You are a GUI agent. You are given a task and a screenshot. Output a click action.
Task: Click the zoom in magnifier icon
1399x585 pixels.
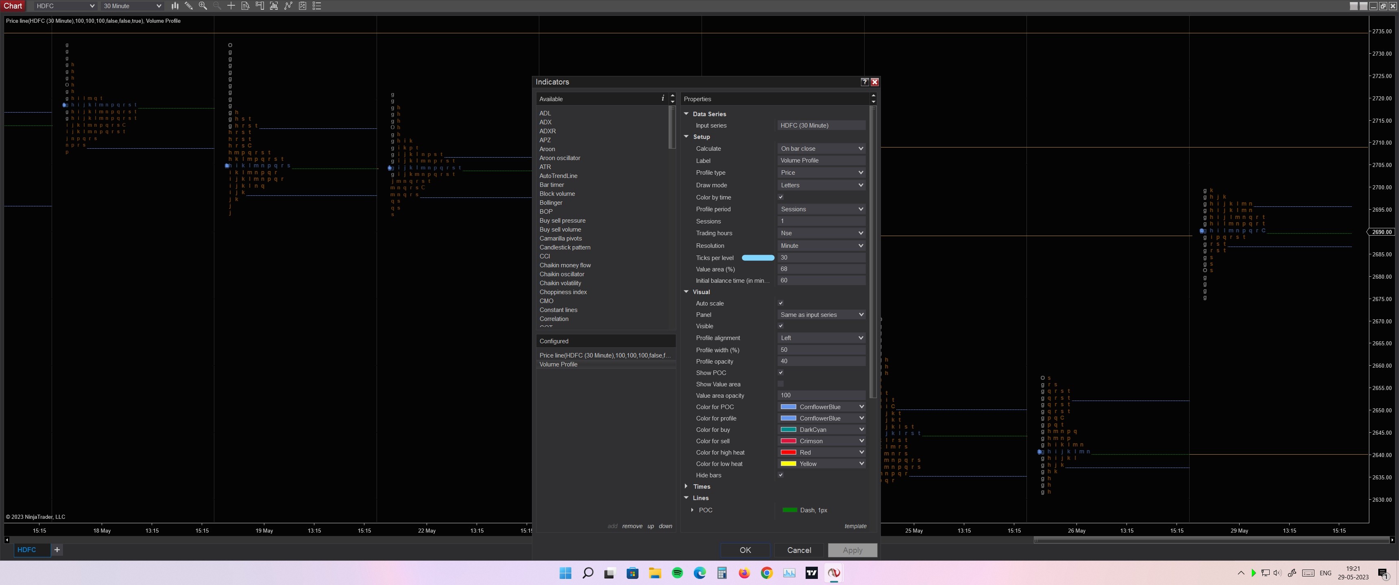(203, 5)
